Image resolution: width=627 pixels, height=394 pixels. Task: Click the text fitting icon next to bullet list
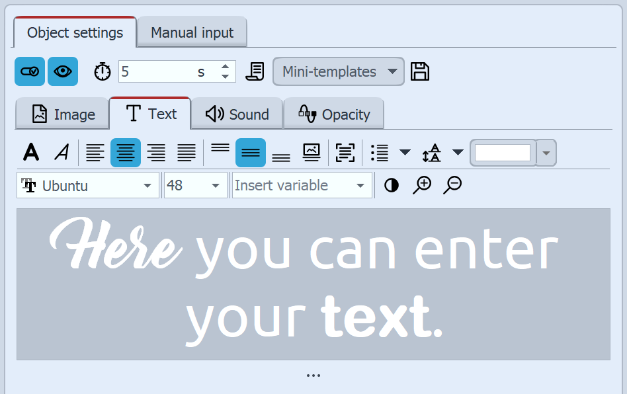pos(345,152)
